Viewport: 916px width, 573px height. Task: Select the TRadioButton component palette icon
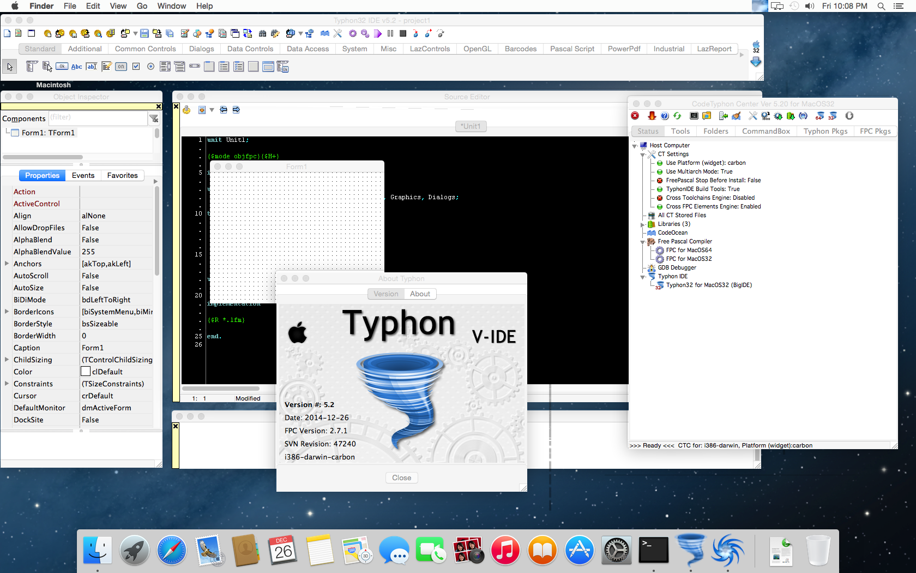[x=150, y=67]
